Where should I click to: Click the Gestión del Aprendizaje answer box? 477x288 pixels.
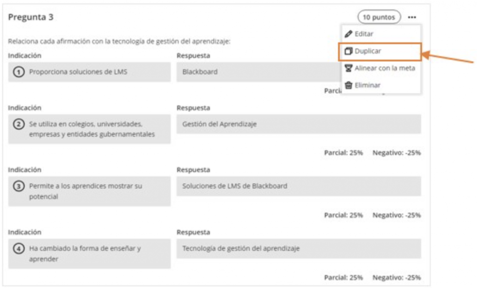click(x=299, y=124)
